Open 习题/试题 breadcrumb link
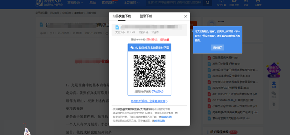Image resolution: width=290 pixels, height=135 pixels. click(x=91, y=13)
